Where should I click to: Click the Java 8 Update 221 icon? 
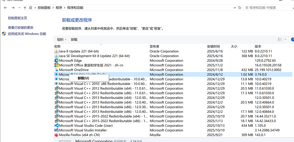click(57, 51)
